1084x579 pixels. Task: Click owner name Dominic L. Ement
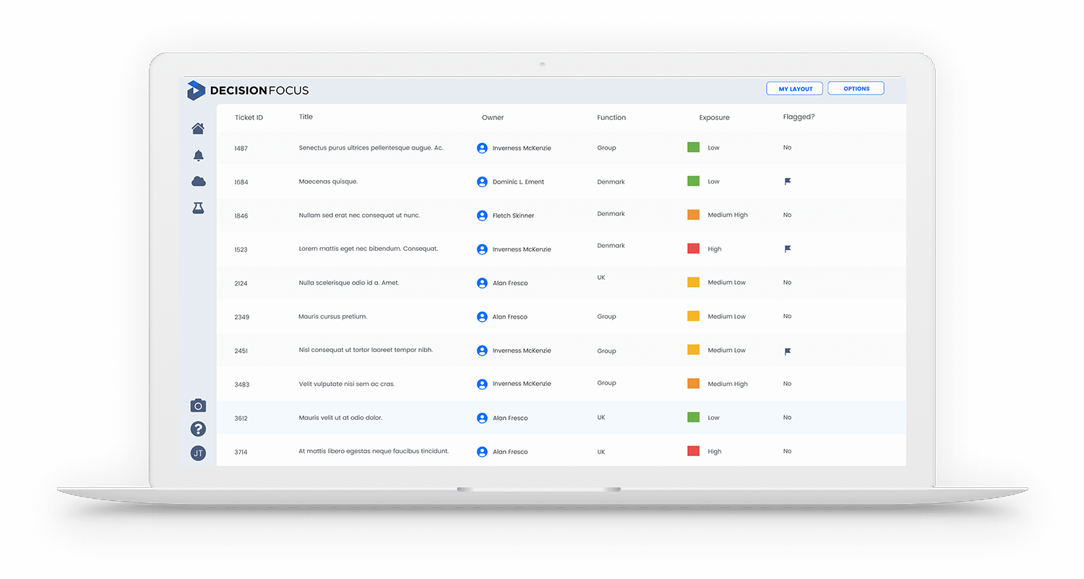pos(518,182)
